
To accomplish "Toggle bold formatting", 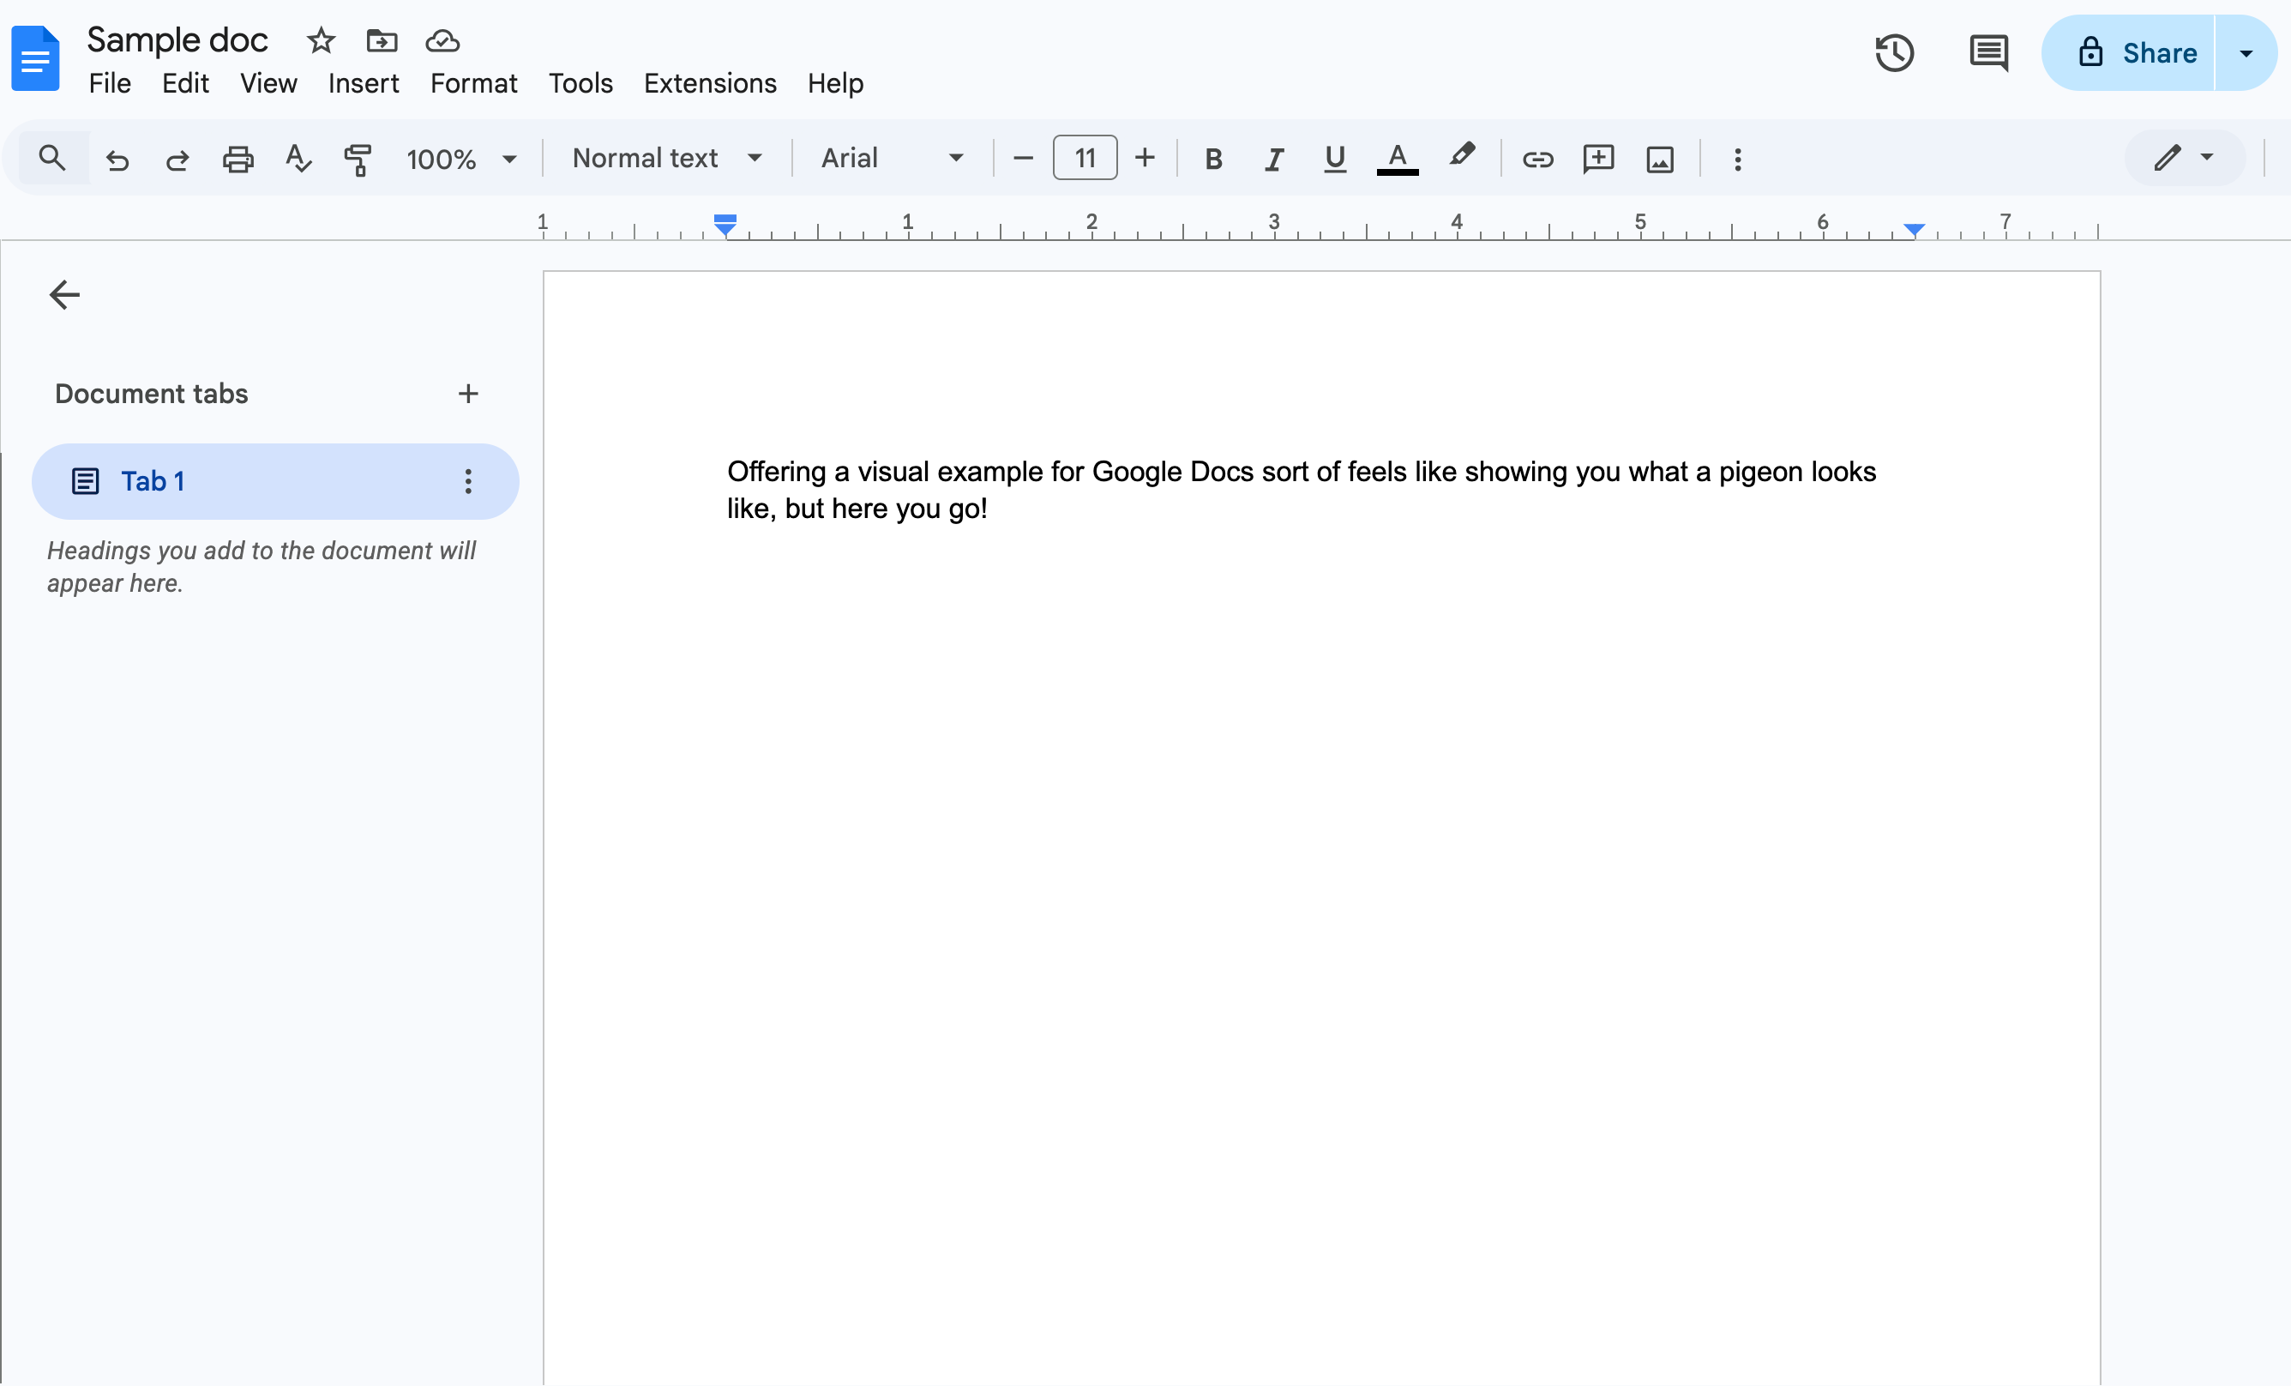I will click(1213, 159).
